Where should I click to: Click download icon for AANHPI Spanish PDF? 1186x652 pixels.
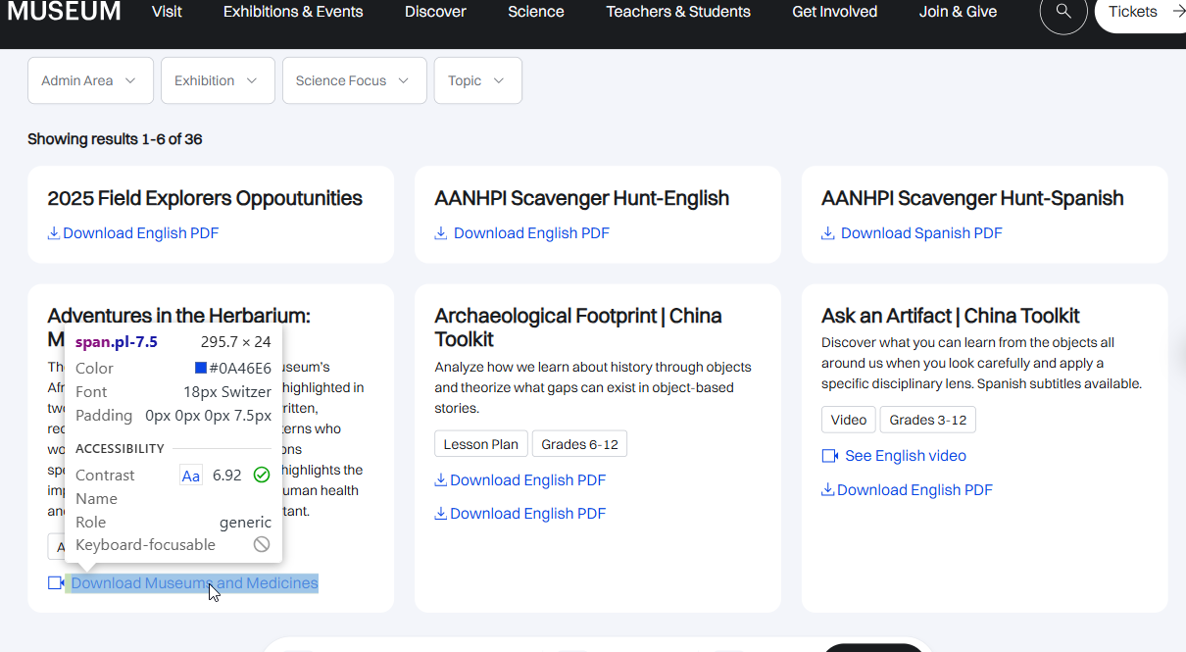click(828, 233)
